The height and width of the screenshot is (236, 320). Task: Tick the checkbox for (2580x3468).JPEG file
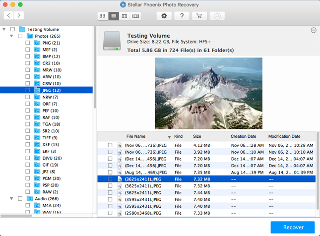[110, 213]
